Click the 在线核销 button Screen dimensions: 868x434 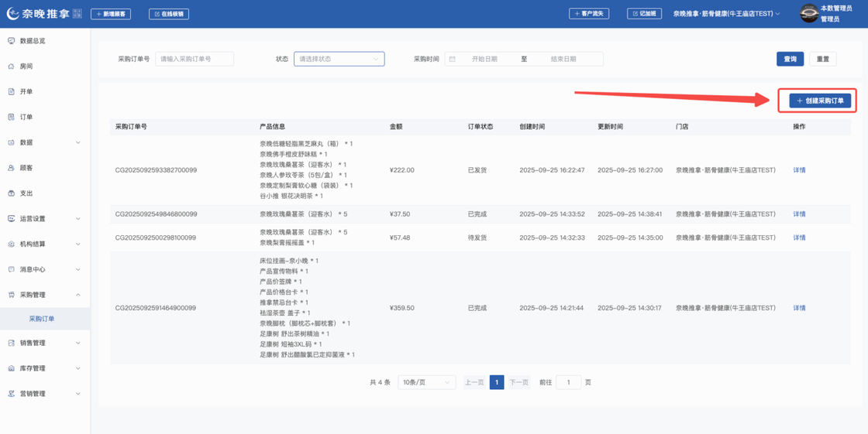coord(169,14)
